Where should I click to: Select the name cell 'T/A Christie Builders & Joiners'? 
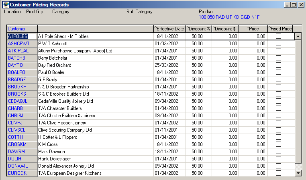96,116
